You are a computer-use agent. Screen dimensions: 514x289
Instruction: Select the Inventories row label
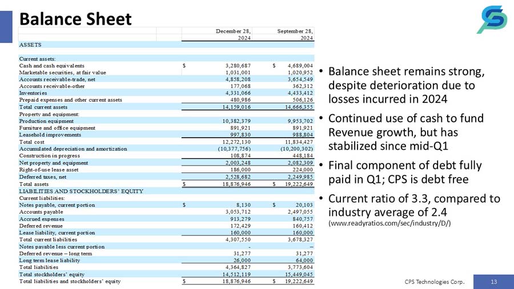point(33,93)
